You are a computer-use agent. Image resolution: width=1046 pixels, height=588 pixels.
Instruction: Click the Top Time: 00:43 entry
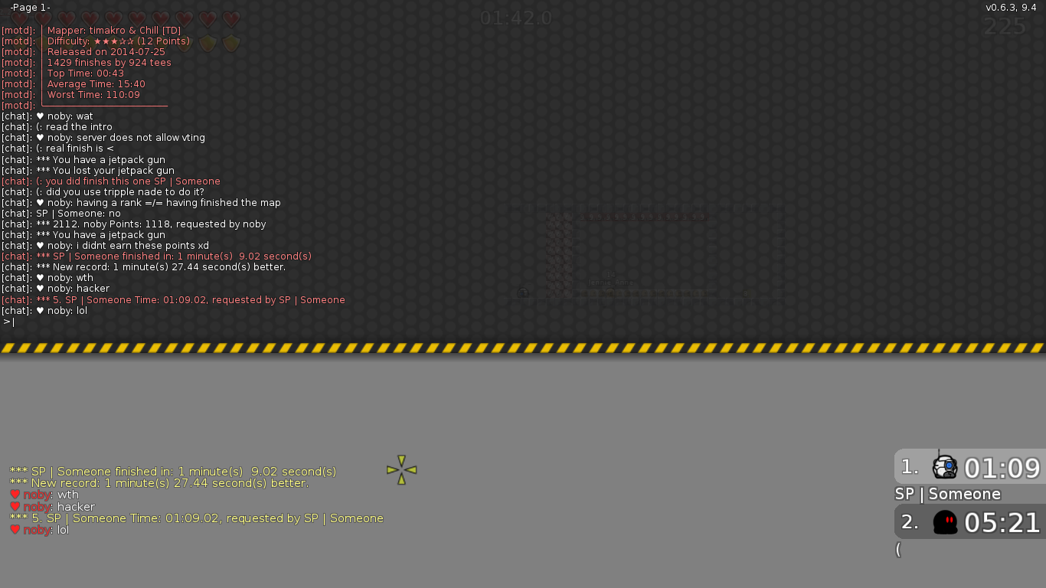pyautogui.click(x=84, y=73)
